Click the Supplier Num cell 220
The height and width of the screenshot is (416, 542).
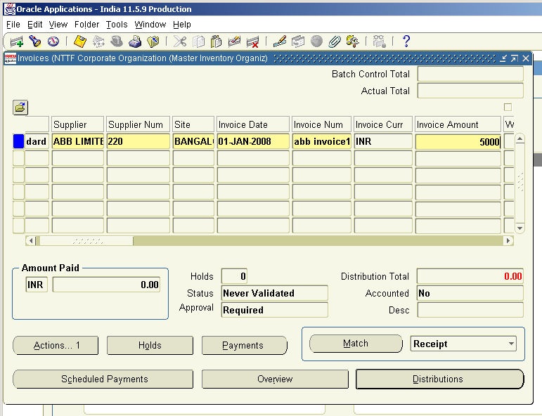pyautogui.click(x=138, y=142)
